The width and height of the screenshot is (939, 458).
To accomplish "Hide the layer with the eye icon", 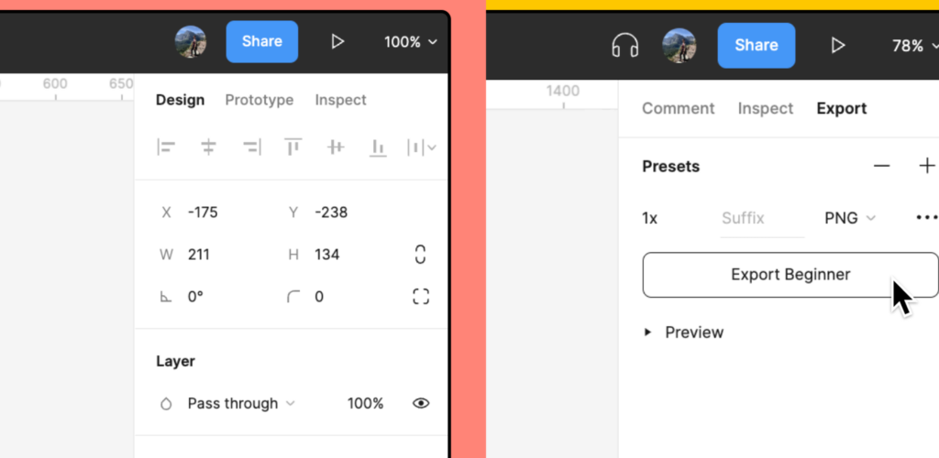I will click(x=421, y=403).
